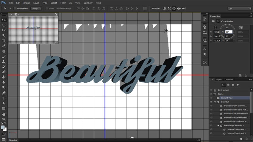Enable the Auto-Select checkbox
This screenshot has height=142, width=253.
[x=15, y=9]
